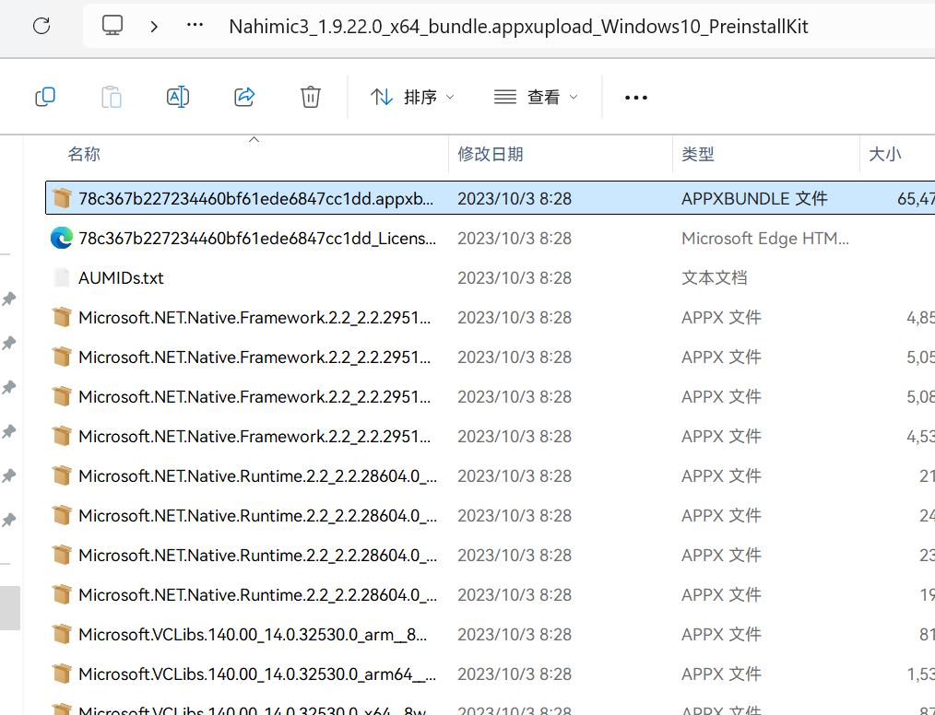This screenshot has height=715, width=935.
Task: Select Microsoft.VCLibs arm64 APPX file
Action: 257,674
